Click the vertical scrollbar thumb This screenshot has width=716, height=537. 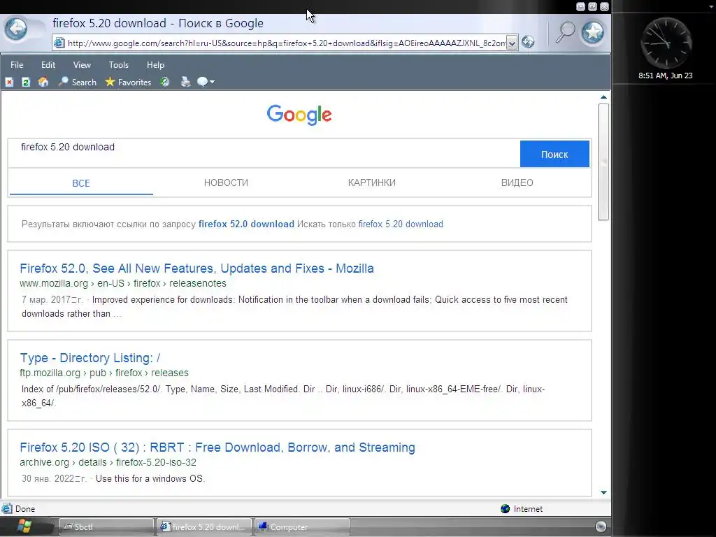(x=603, y=162)
